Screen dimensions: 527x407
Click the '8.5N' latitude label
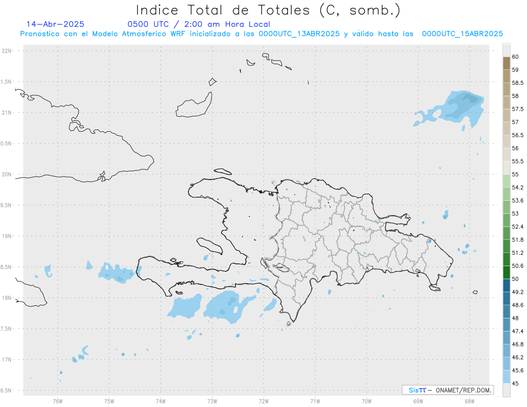click(x=7, y=267)
